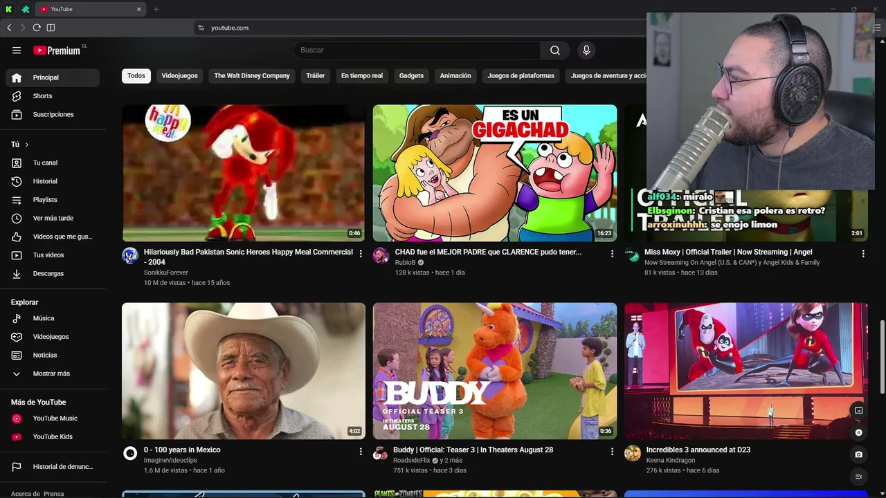
Task: Select the Gadgets filter chip
Action: click(411, 75)
